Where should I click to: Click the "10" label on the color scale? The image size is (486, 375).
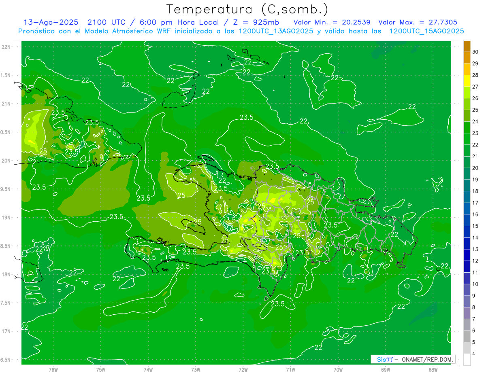[x=475, y=284]
